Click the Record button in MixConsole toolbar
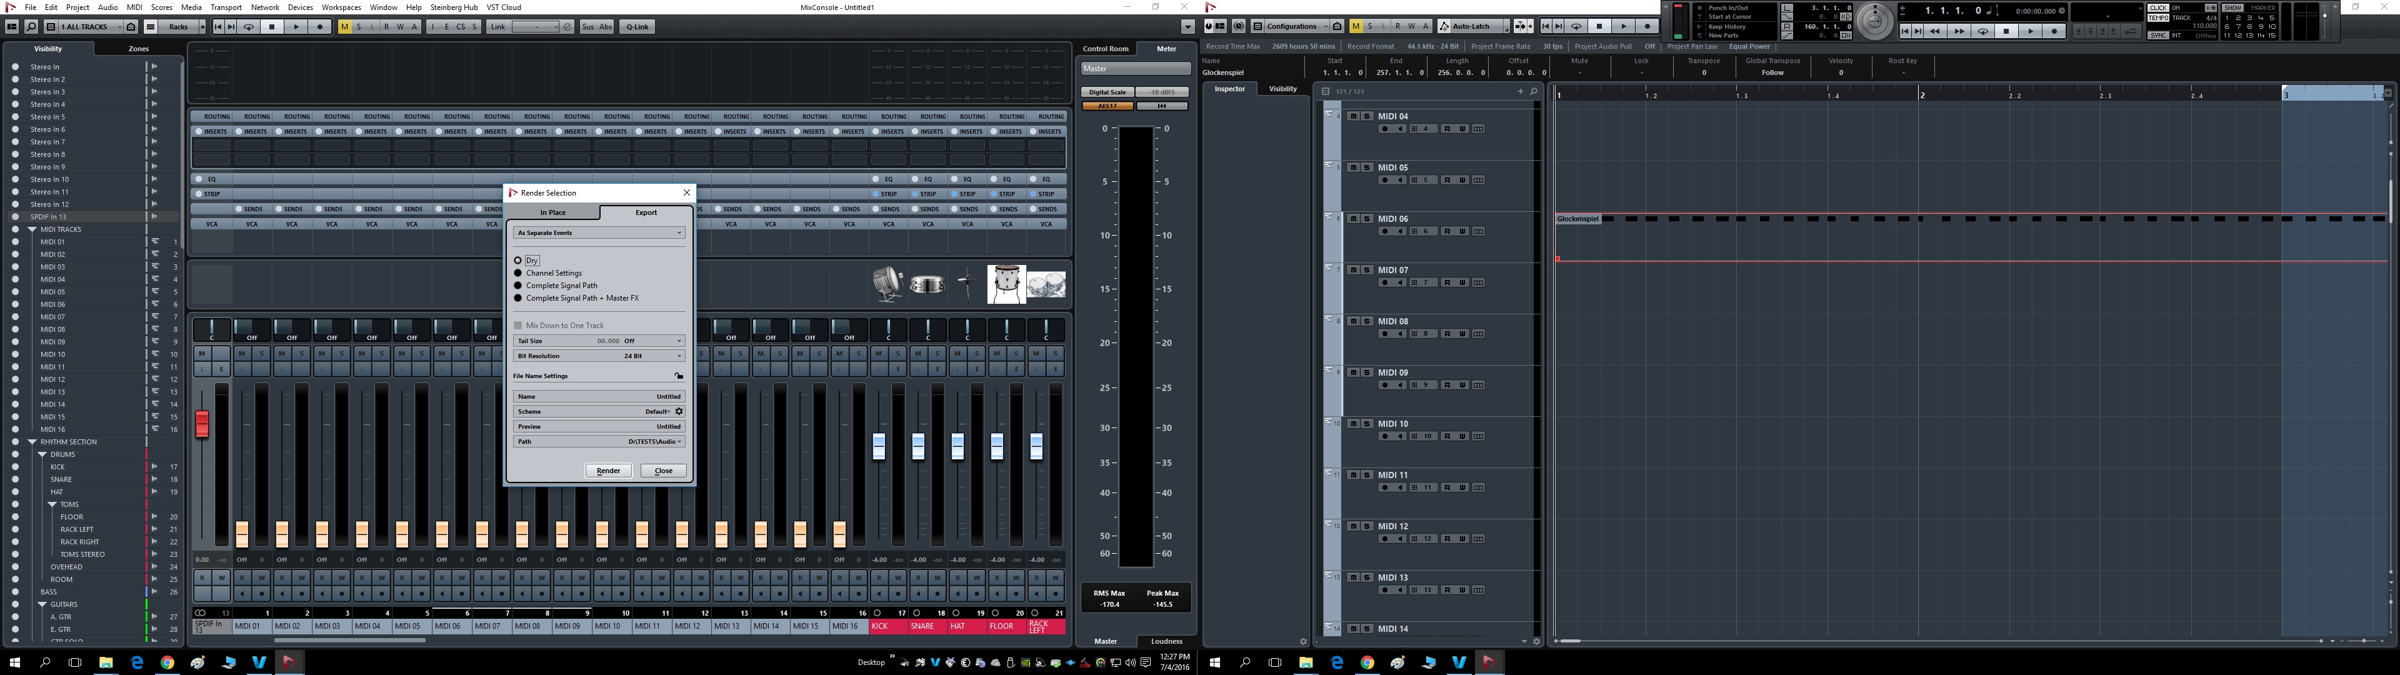 (321, 27)
